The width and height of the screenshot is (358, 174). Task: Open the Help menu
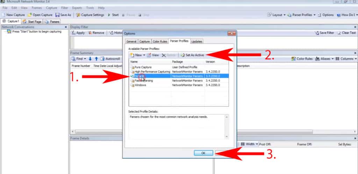click(x=101, y=8)
